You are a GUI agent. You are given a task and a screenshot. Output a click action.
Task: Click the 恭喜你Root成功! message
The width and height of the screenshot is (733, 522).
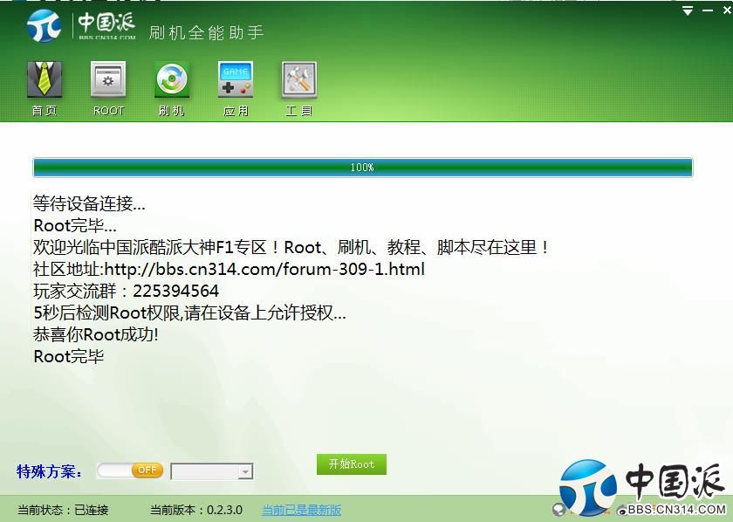point(96,334)
